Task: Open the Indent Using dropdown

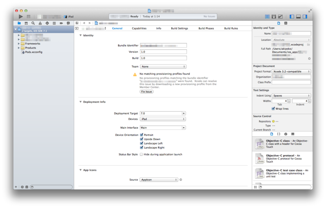Action: point(291,95)
